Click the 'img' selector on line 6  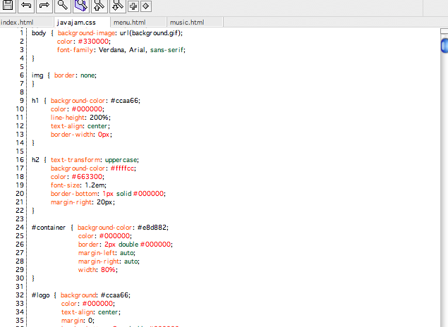tap(37, 75)
